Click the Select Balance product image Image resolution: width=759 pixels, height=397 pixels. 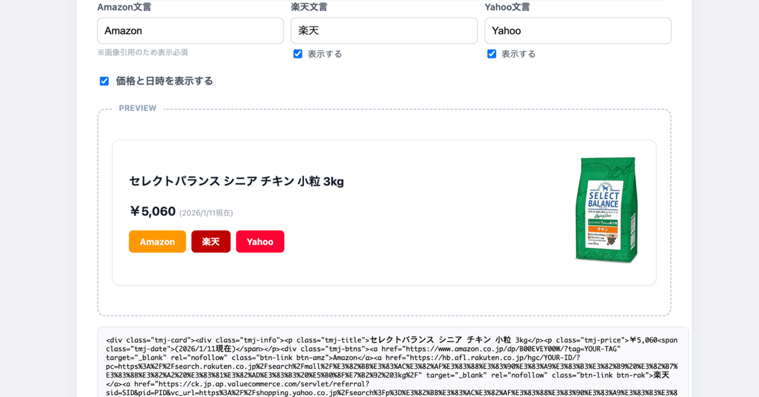pyautogui.click(x=607, y=210)
